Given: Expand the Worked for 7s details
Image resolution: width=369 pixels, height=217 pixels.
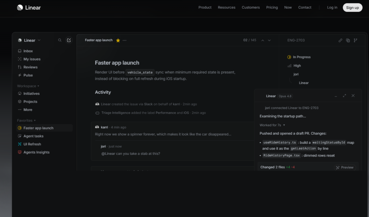Looking at the screenshot, I should [x=272, y=125].
